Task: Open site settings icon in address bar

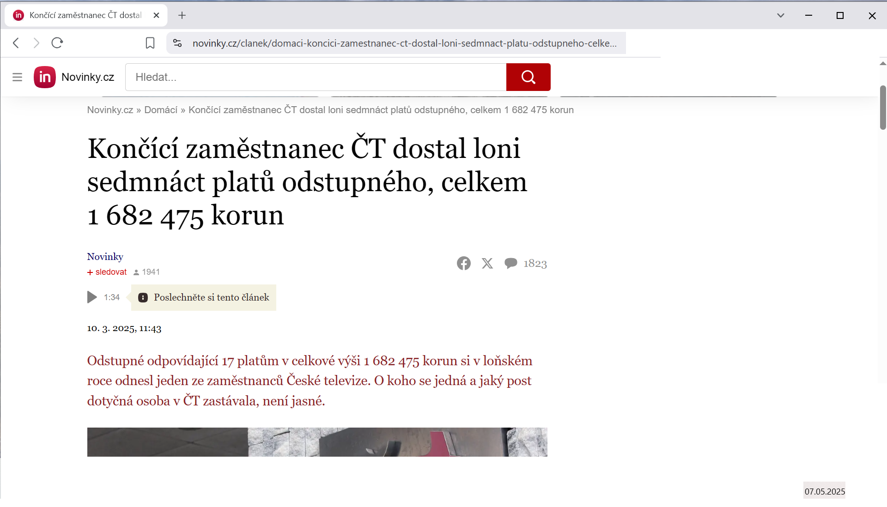Action: pos(177,43)
